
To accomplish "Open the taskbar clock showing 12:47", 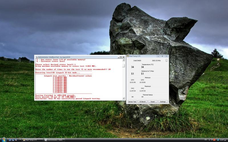I will click(x=223, y=140).
